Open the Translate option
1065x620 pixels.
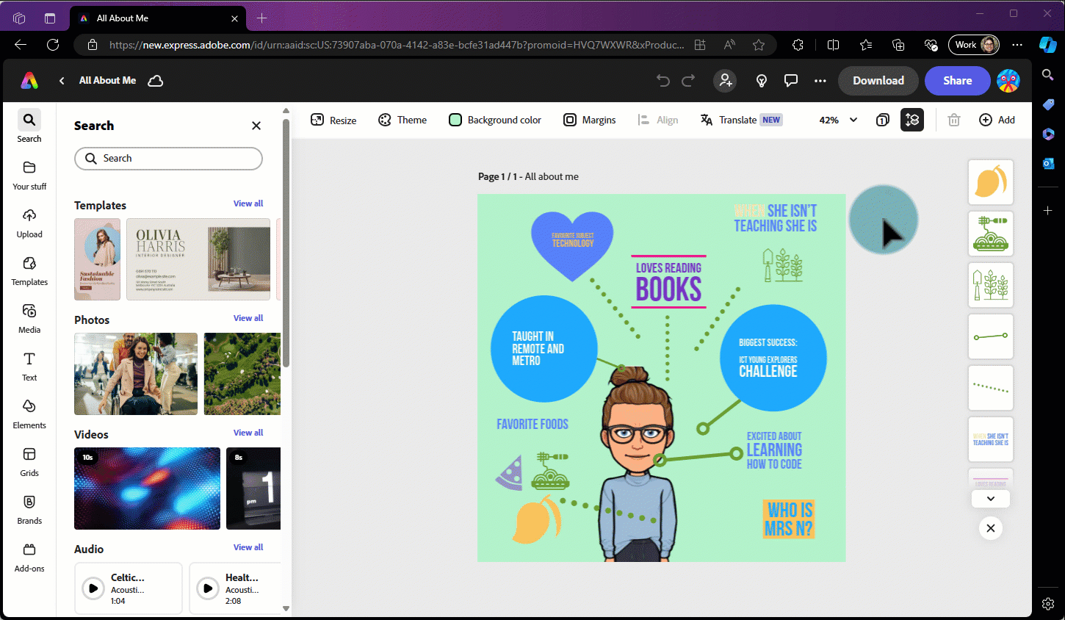(741, 120)
